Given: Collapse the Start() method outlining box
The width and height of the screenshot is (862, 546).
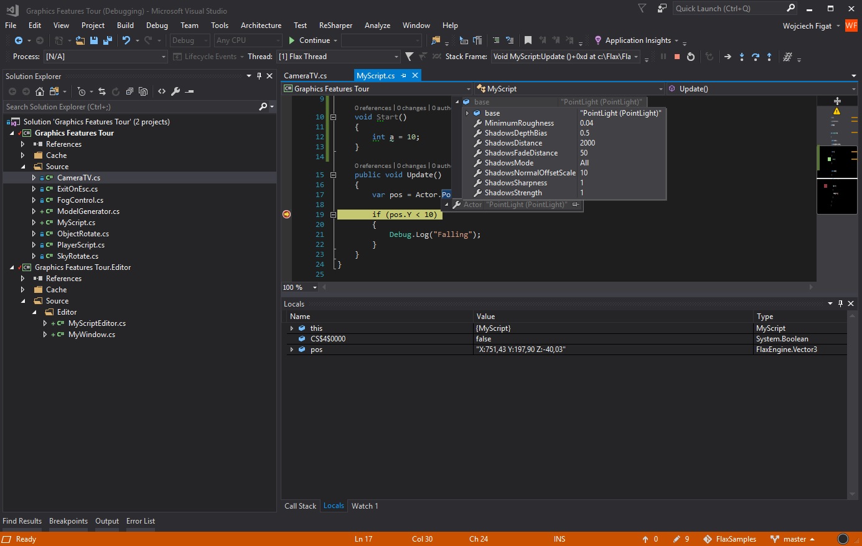Looking at the screenshot, I should (333, 117).
